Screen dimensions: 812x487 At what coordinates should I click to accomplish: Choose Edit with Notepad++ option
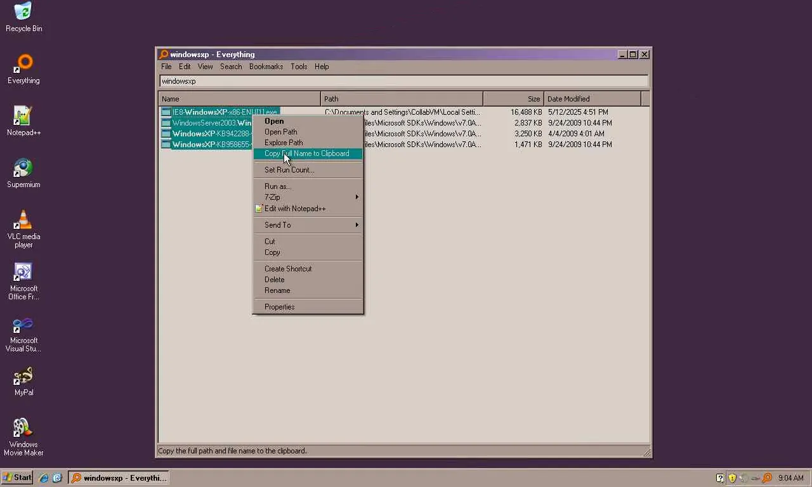tap(308, 209)
